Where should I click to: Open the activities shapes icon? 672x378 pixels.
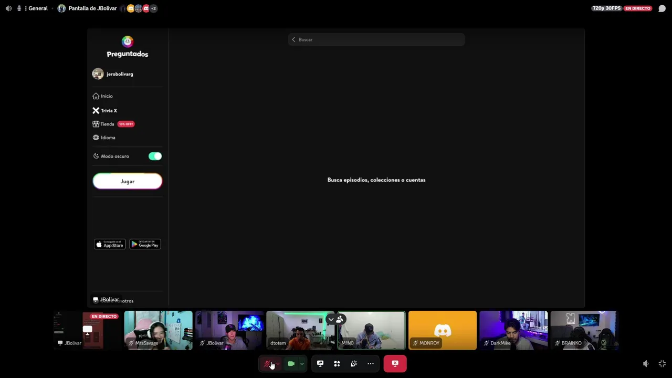pyautogui.click(x=337, y=363)
